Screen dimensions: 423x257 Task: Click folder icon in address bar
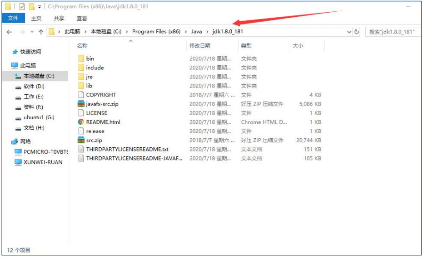[51, 32]
